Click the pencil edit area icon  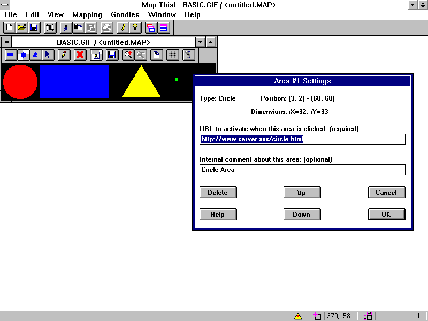(64, 55)
